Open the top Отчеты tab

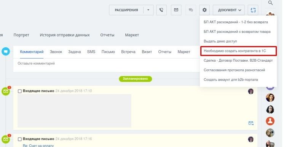pyautogui.click(x=107, y=35)
